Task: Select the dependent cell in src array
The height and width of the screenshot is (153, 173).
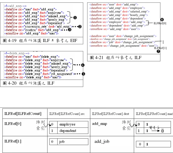Action: tap(73, 131)
